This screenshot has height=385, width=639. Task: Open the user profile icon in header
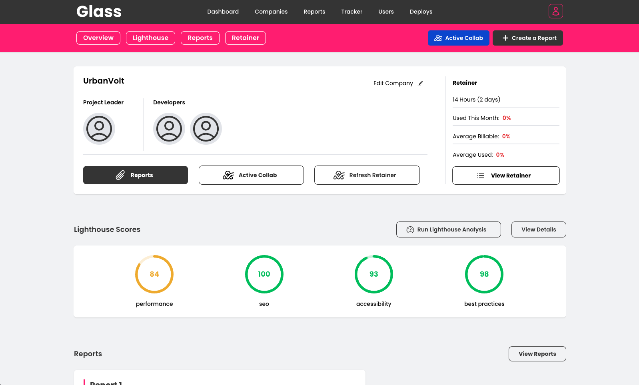555,11
